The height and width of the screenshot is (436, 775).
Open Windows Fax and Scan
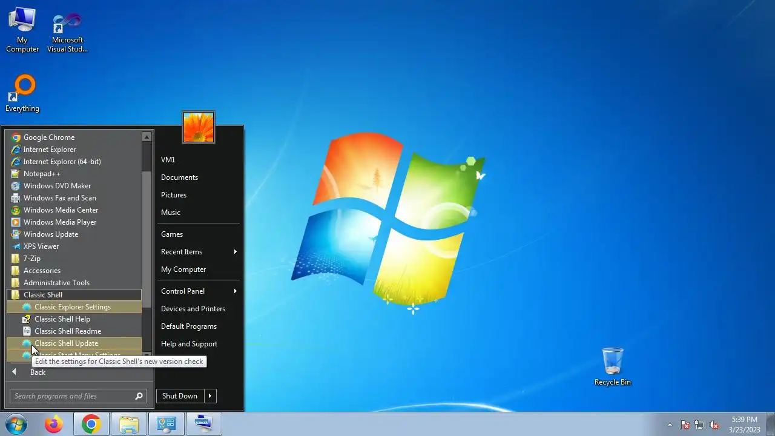[74, 198]
